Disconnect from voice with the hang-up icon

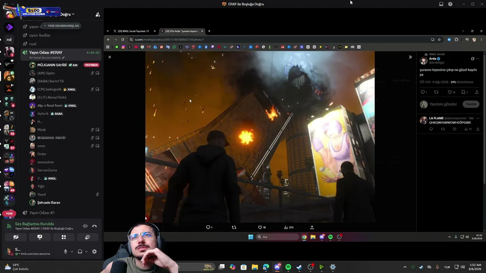point(95,226)
